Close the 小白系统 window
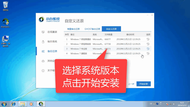The width and height of the screenshot is (190, 107). click(x=152, y=15)
